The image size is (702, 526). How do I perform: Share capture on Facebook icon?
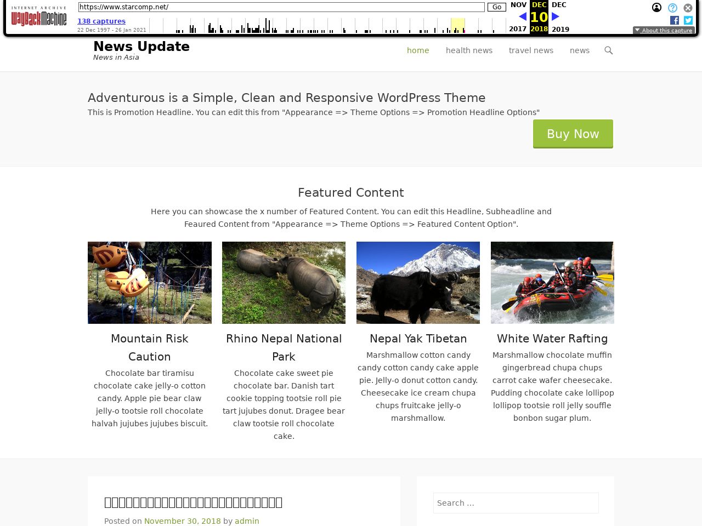point(675,20)
